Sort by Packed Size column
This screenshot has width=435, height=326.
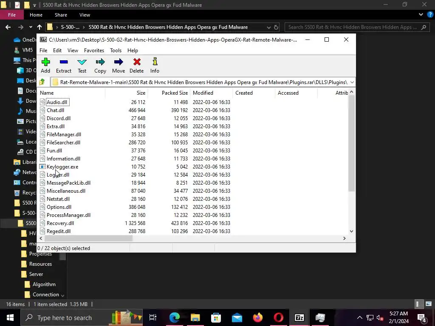tap(169, 93)
